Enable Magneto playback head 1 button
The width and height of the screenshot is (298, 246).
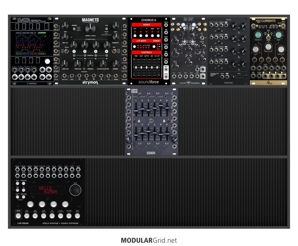[74, 51]
